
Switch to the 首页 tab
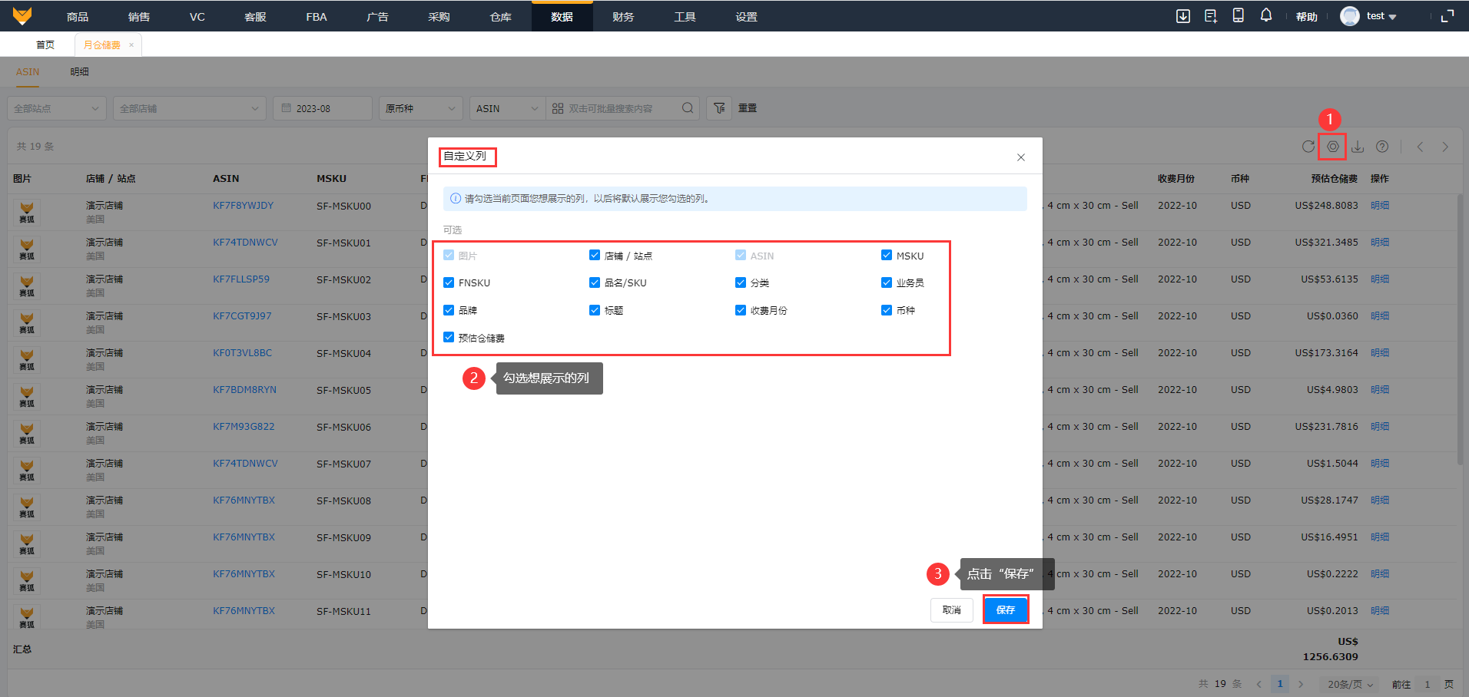coord(45,45)
